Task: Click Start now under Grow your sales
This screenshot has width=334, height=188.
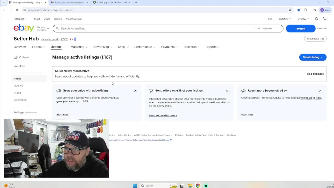Action: click(x=62, y=115)
